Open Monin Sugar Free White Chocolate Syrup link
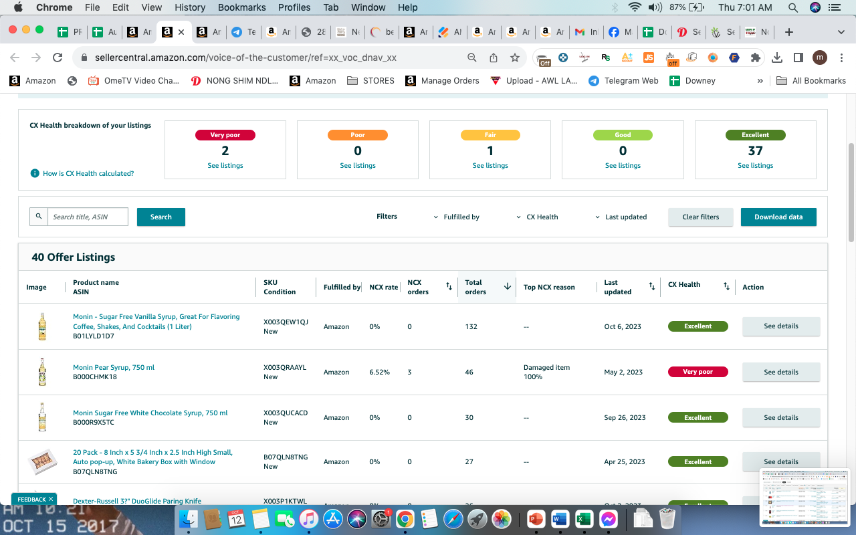This screenshot has height=535, width=856. [150, 413]
